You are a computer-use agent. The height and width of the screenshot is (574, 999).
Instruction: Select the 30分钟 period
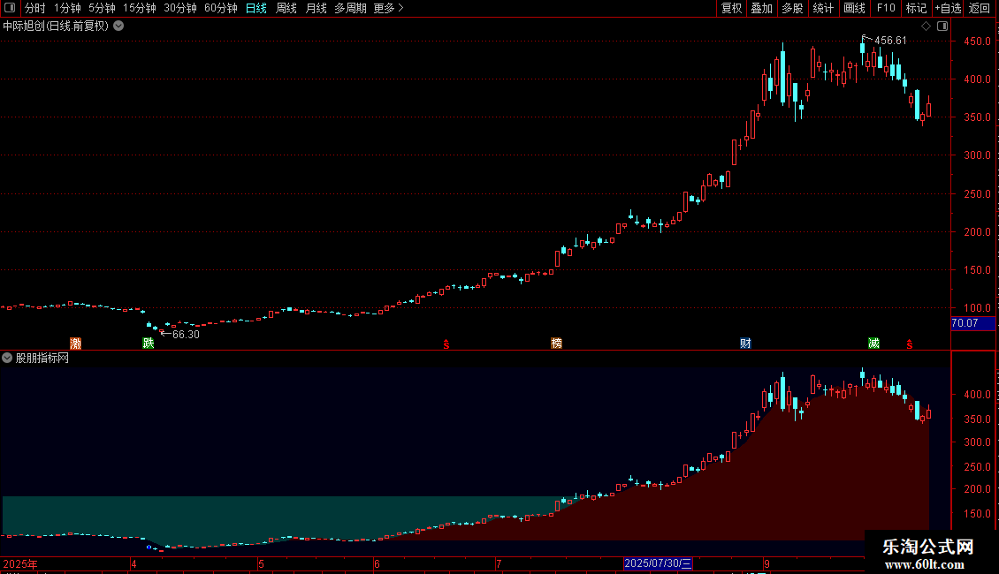pyautogui.click(x=180, y=8)
